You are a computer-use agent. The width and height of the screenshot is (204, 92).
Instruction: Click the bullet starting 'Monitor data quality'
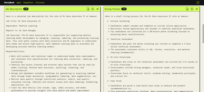tap(54, 82)
